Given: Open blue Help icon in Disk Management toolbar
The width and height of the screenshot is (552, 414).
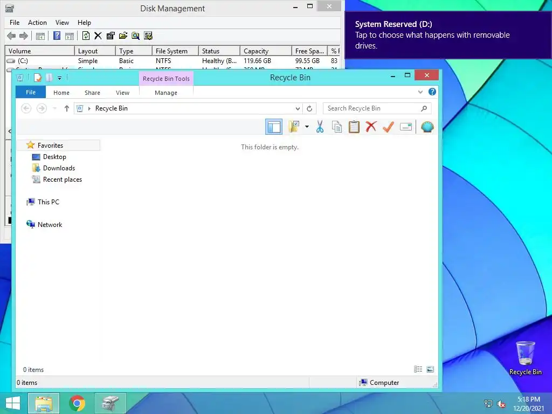Looking at the screenshot, I should 57,36.
